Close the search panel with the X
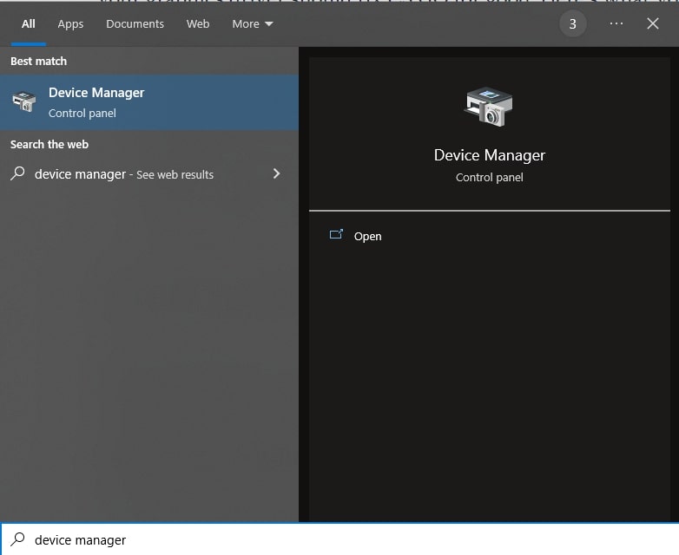The image size is (679, 555). (653, 24)
